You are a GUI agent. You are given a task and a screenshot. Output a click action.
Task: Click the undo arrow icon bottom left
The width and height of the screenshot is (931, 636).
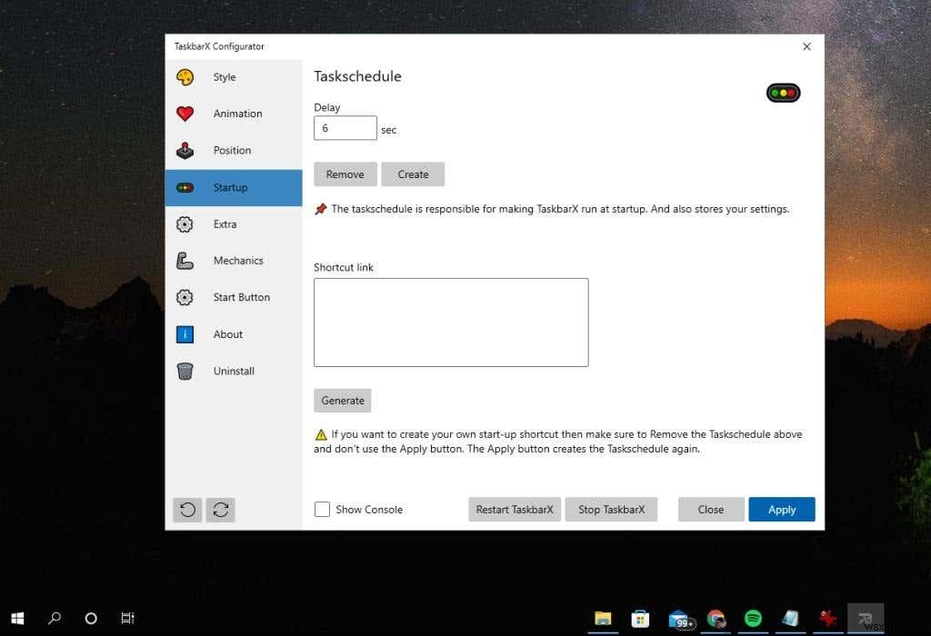[187, 510]
